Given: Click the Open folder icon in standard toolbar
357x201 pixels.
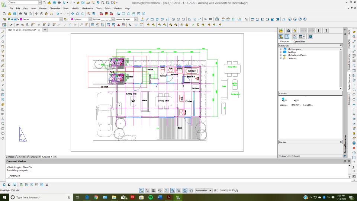Looking at the screenshot, I should pos(9,14).
